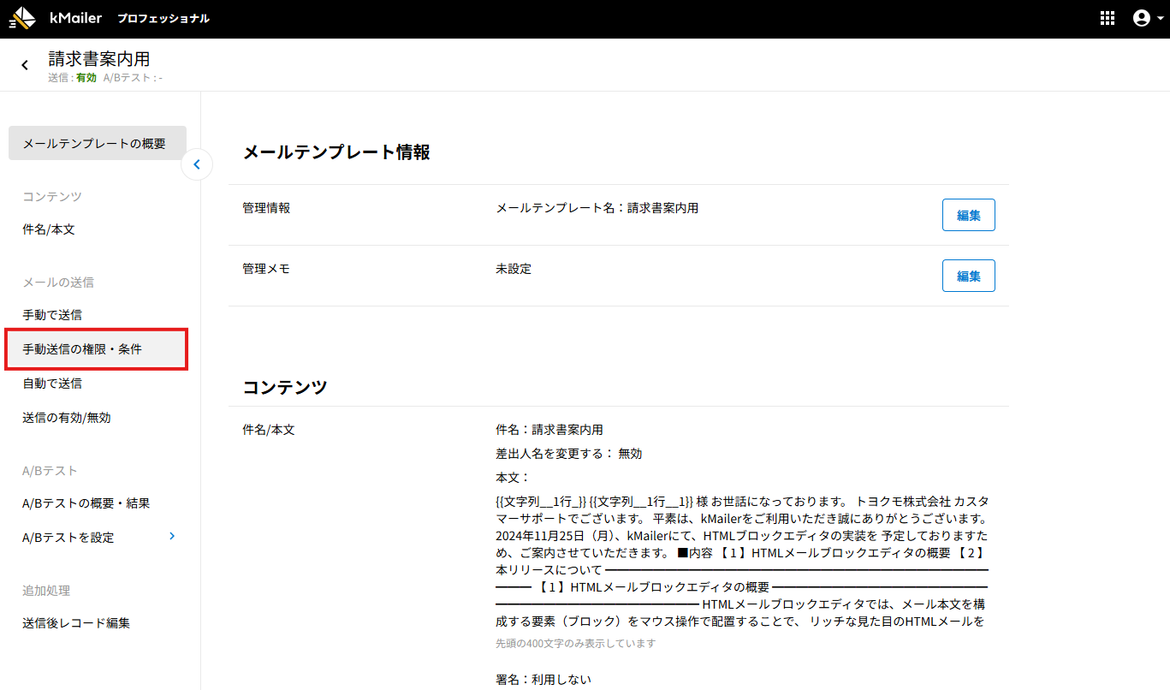This screenshot has width=1170, height=690.
Task: Expand the A/Bテストを設定 submenu arrow
Action: point(172,536)
